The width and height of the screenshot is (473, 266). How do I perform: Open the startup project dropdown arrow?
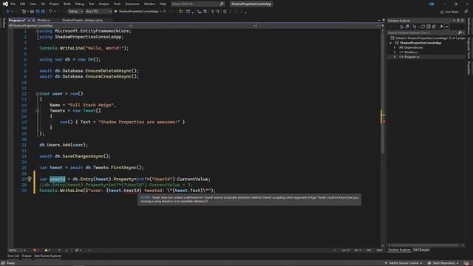(161, 12)
